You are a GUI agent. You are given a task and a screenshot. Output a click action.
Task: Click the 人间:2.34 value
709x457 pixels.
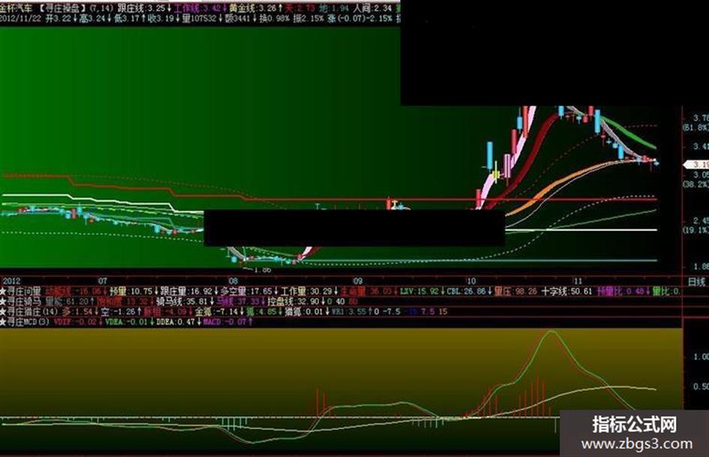point(372,8)
